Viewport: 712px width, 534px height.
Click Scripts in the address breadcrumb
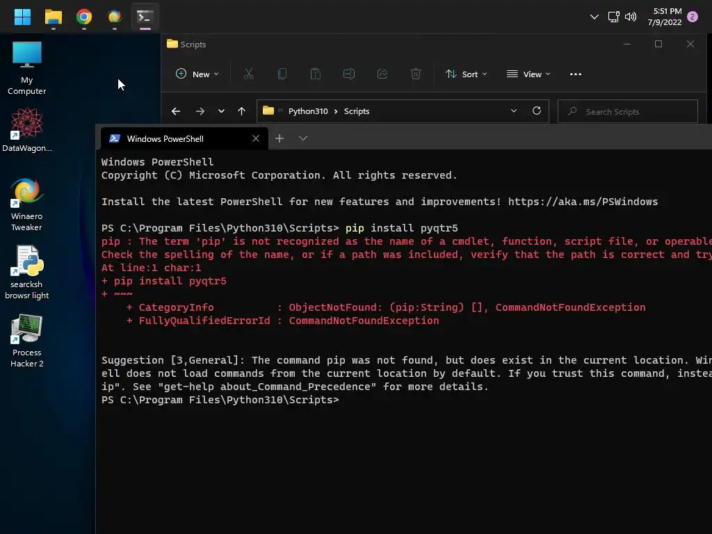pyautogui.click(x=357, y=111)
